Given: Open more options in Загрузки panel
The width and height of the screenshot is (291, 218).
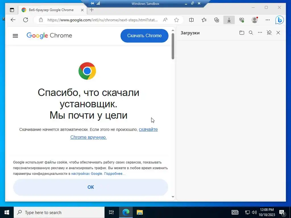Looking at the screenshot, I should coord(260,33).
